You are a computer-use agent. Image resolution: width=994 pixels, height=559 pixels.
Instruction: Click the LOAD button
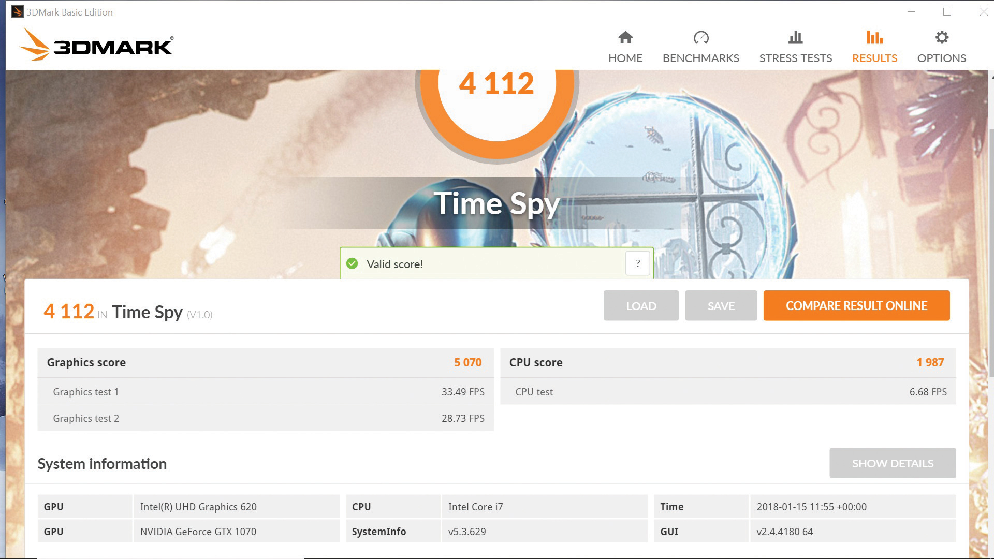point(641,305)
